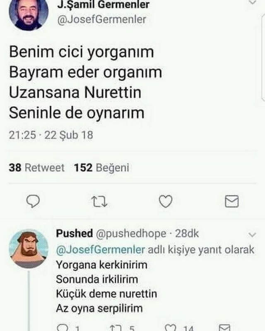Open the Pushed username
Screen dimensions: 265x331
pos(75,233)
